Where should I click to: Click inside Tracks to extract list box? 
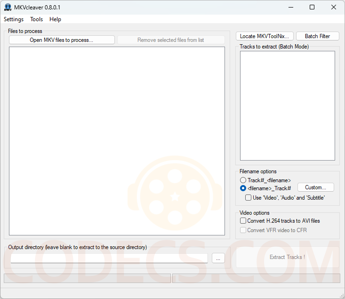coord(288,105)
